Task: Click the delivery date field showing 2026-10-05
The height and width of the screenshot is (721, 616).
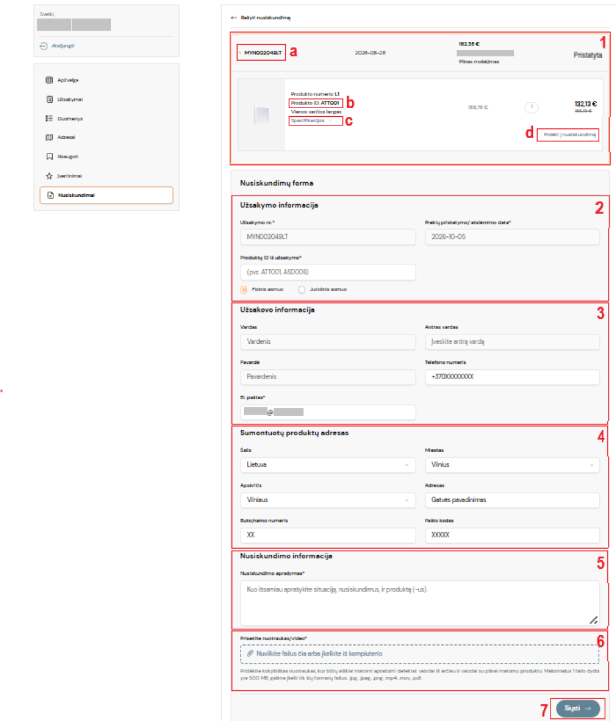Action: point(512,237)
